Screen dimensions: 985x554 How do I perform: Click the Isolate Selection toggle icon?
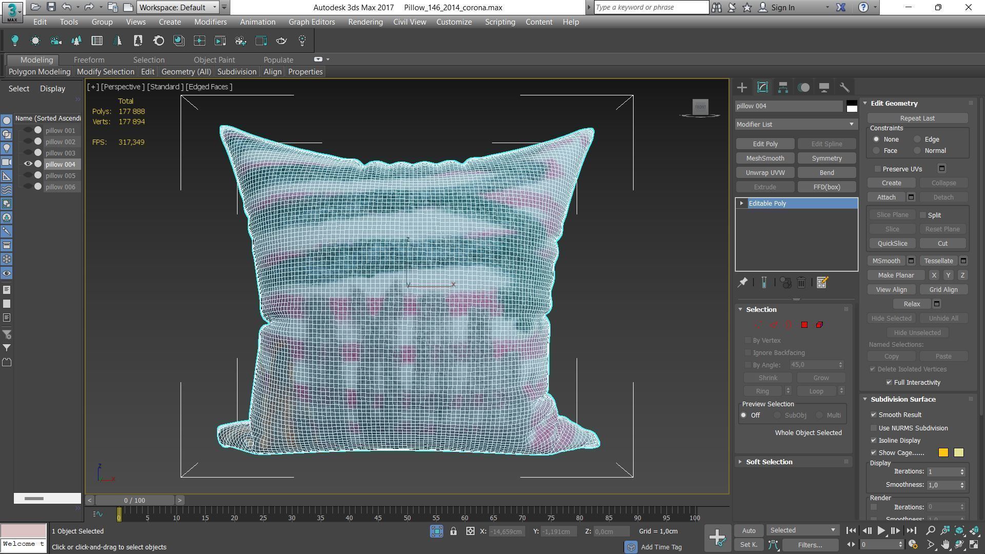[x=437, y=531]
